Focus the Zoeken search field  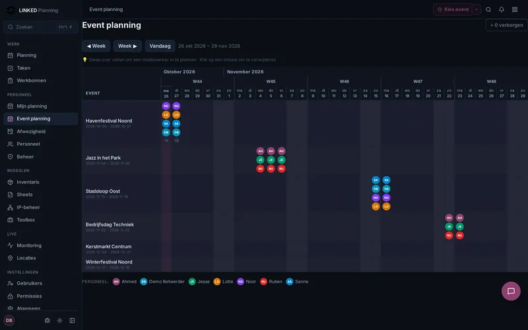(x=41, y=27)
